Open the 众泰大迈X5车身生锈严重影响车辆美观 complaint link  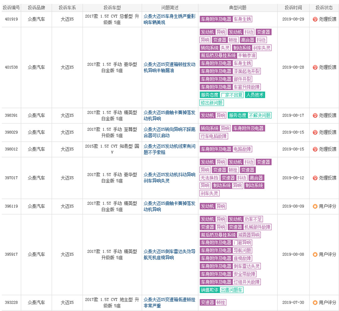point(169,19)
